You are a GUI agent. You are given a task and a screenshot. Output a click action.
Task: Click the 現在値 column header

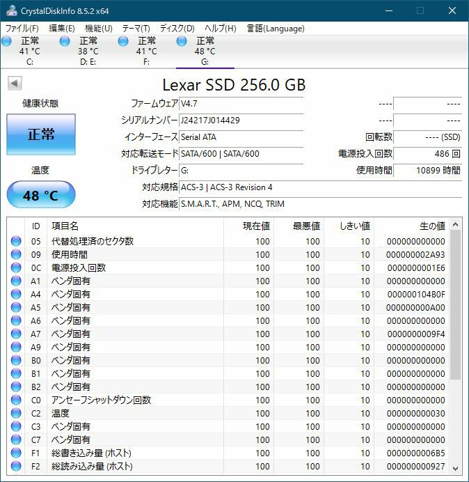[248, 226]
